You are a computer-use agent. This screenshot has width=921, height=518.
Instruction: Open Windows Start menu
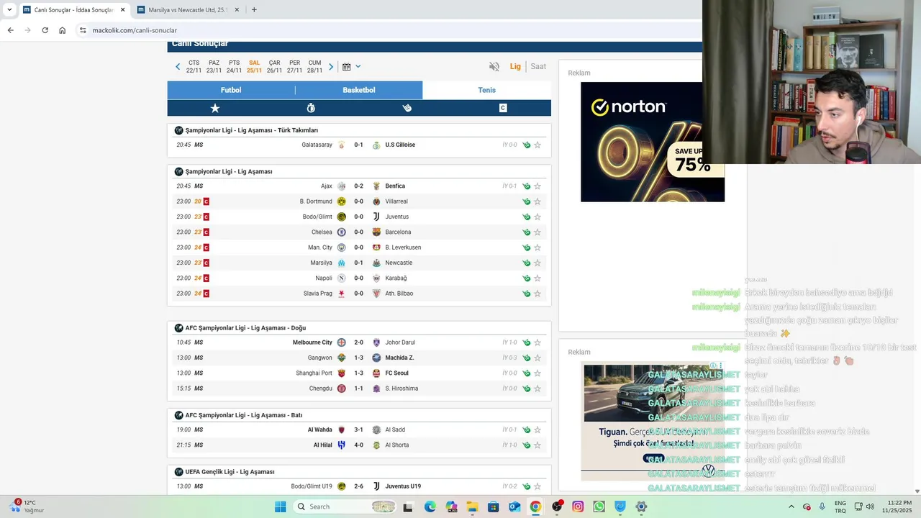280,506
